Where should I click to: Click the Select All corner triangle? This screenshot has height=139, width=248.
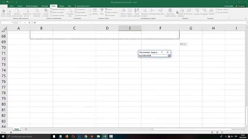pos(5,28)
